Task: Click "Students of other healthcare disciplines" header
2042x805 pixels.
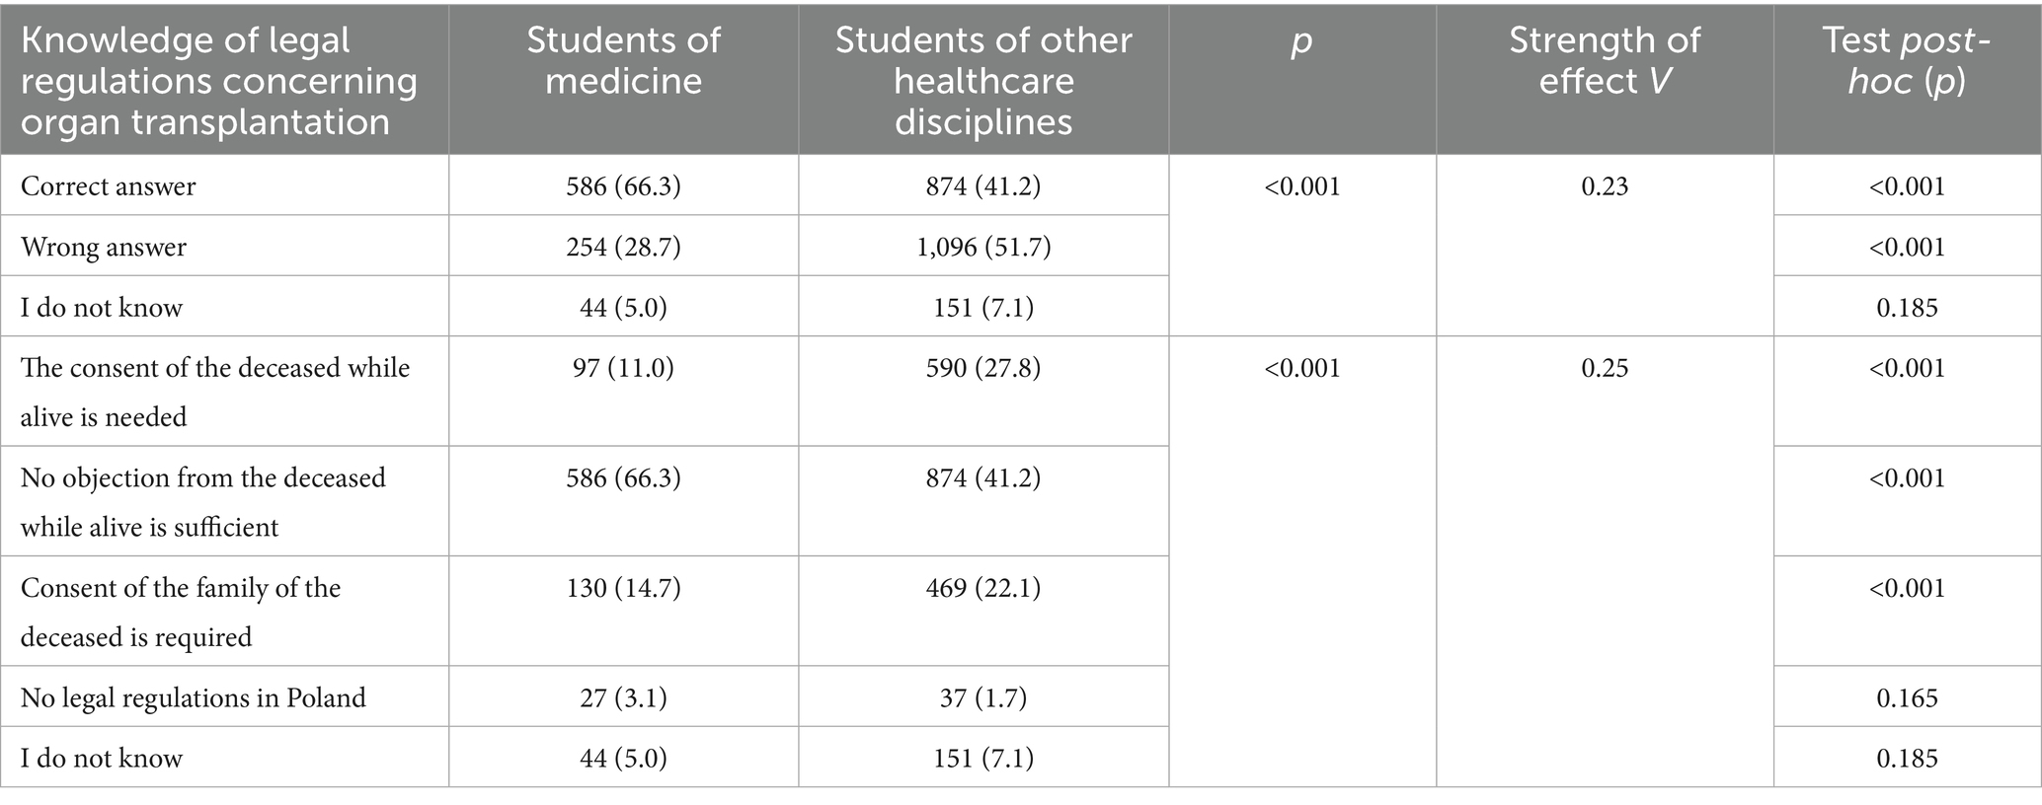Action: click(x=982, y=80)
